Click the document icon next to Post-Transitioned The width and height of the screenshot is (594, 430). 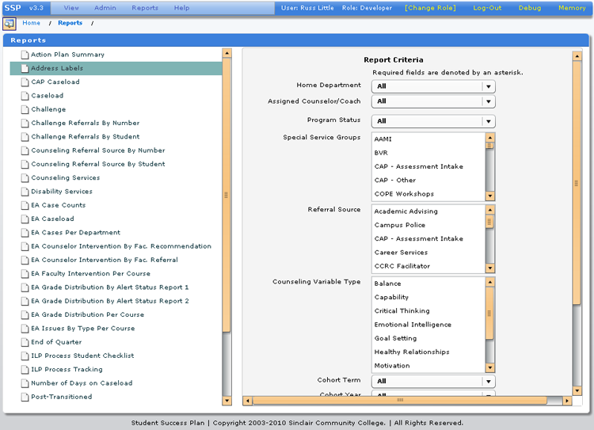(24, 397)
